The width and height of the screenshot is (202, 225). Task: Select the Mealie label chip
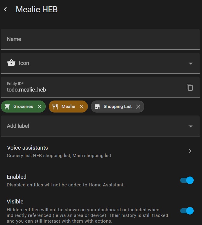pyautogui.click(x=68, y=107)
